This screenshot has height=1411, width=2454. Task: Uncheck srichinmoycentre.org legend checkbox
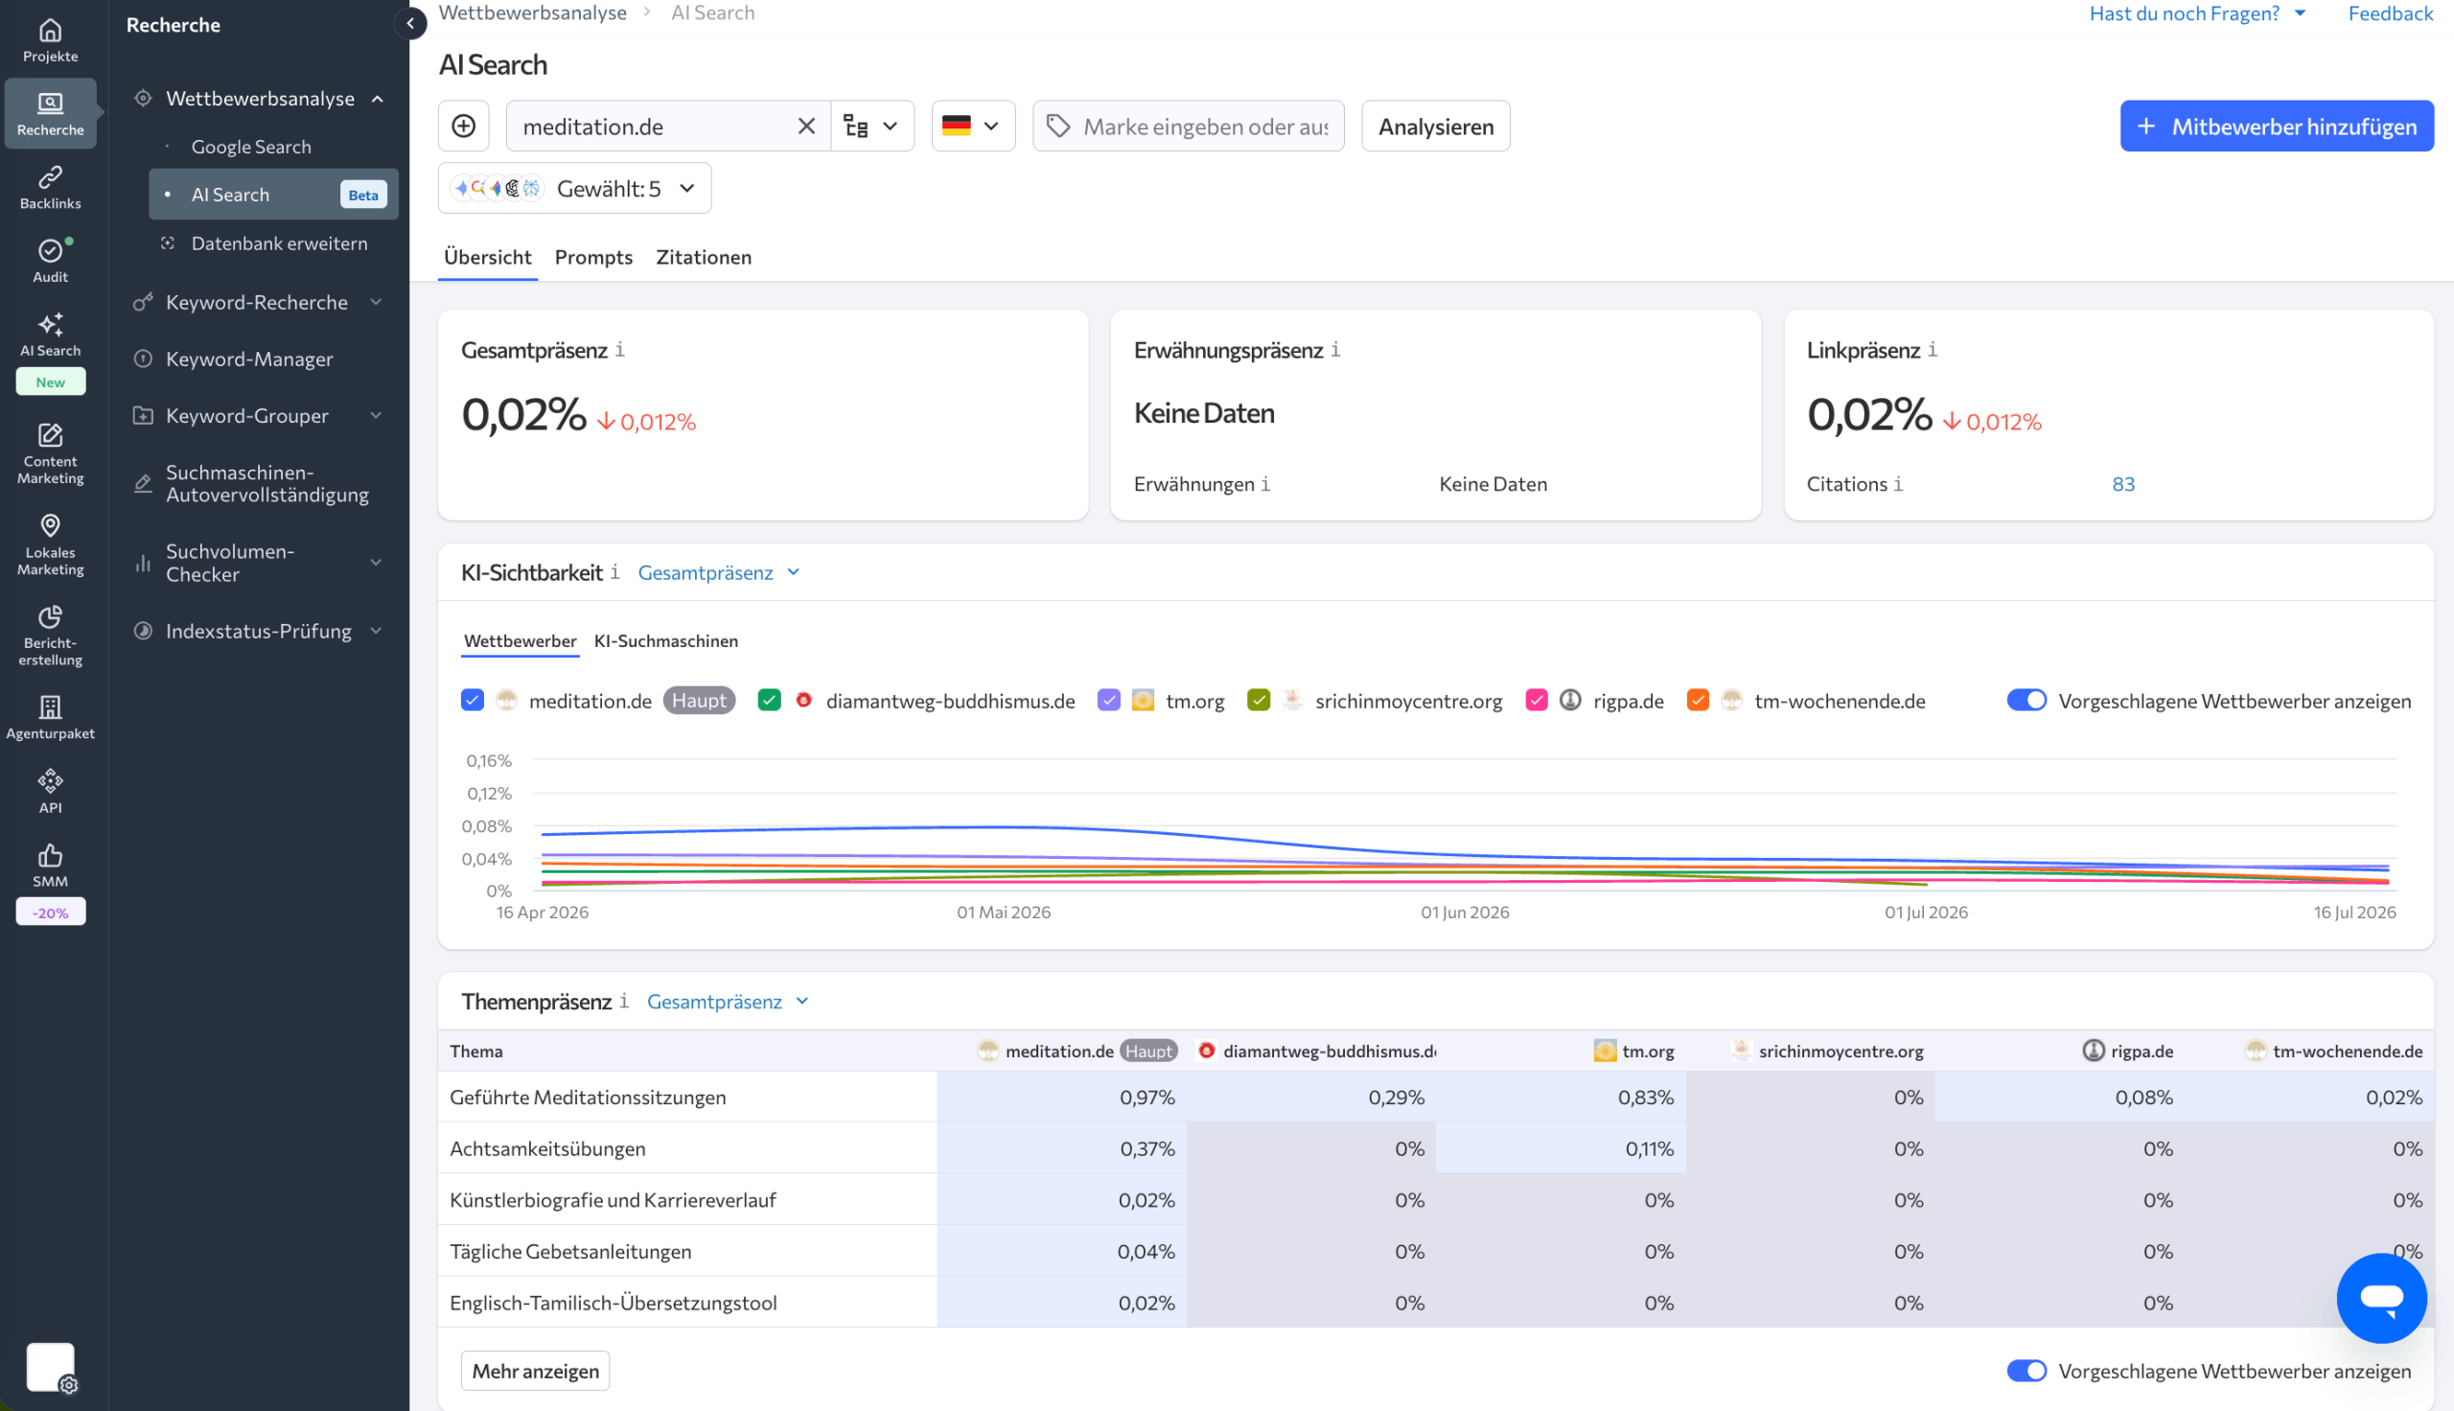(1259, 700)
